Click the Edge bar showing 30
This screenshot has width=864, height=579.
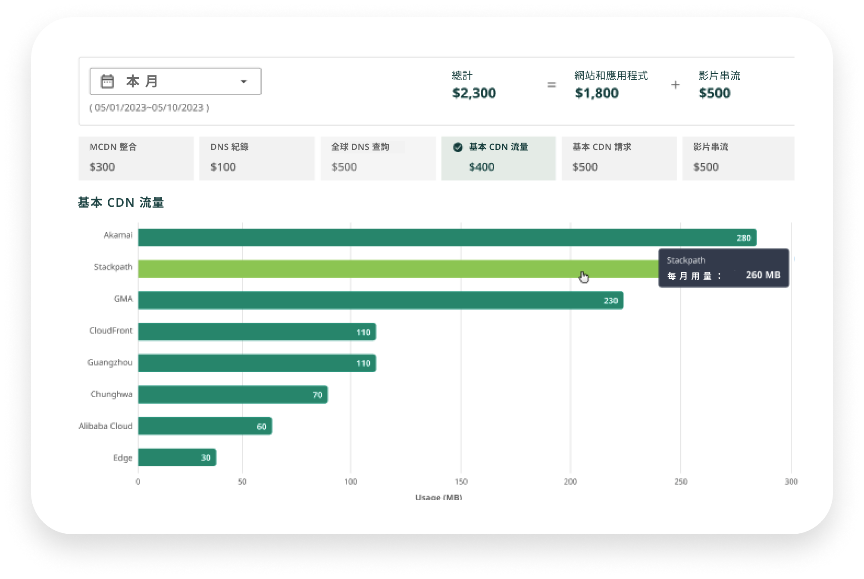(177, 458)
